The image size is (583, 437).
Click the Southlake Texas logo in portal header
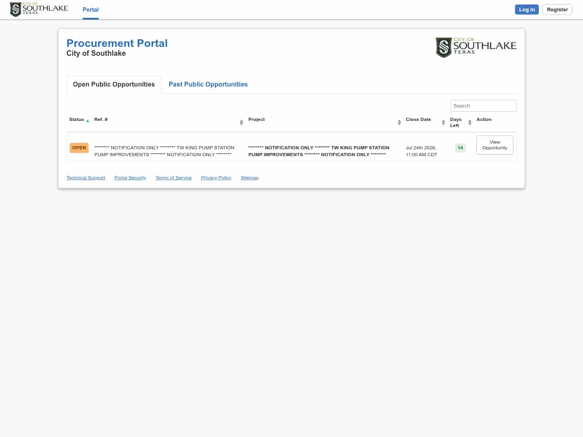[476, 47]
